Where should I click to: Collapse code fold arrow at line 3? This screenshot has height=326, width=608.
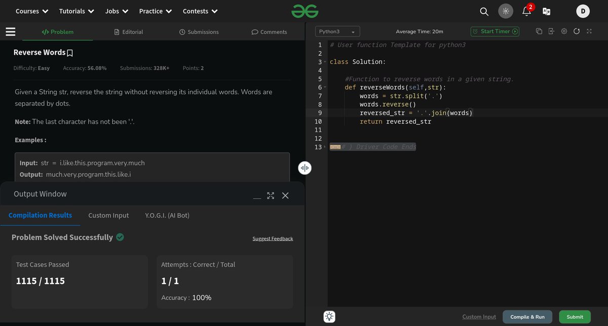pyautogui.click(x=325, y=62)
